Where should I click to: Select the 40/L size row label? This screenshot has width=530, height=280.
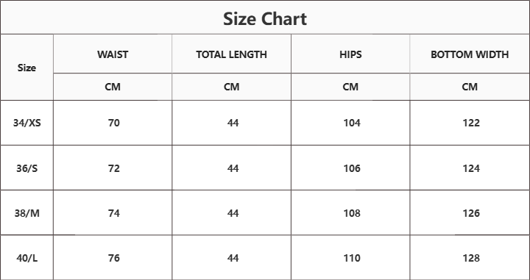pyautogui.click(x=27, y=258)
